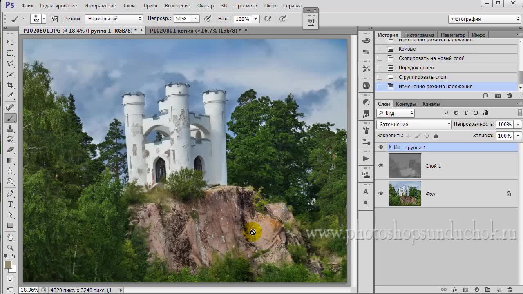Select the Eraser tool
The image size is (523, 294).
click(x=10, y=150)
